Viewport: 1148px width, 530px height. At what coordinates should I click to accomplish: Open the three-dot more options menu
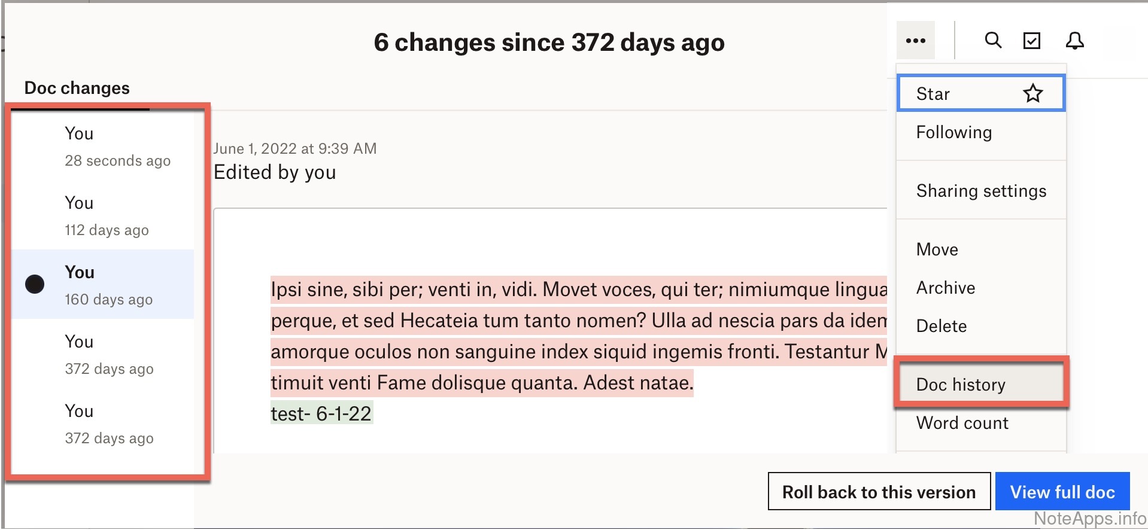click(x=915, y=41)
